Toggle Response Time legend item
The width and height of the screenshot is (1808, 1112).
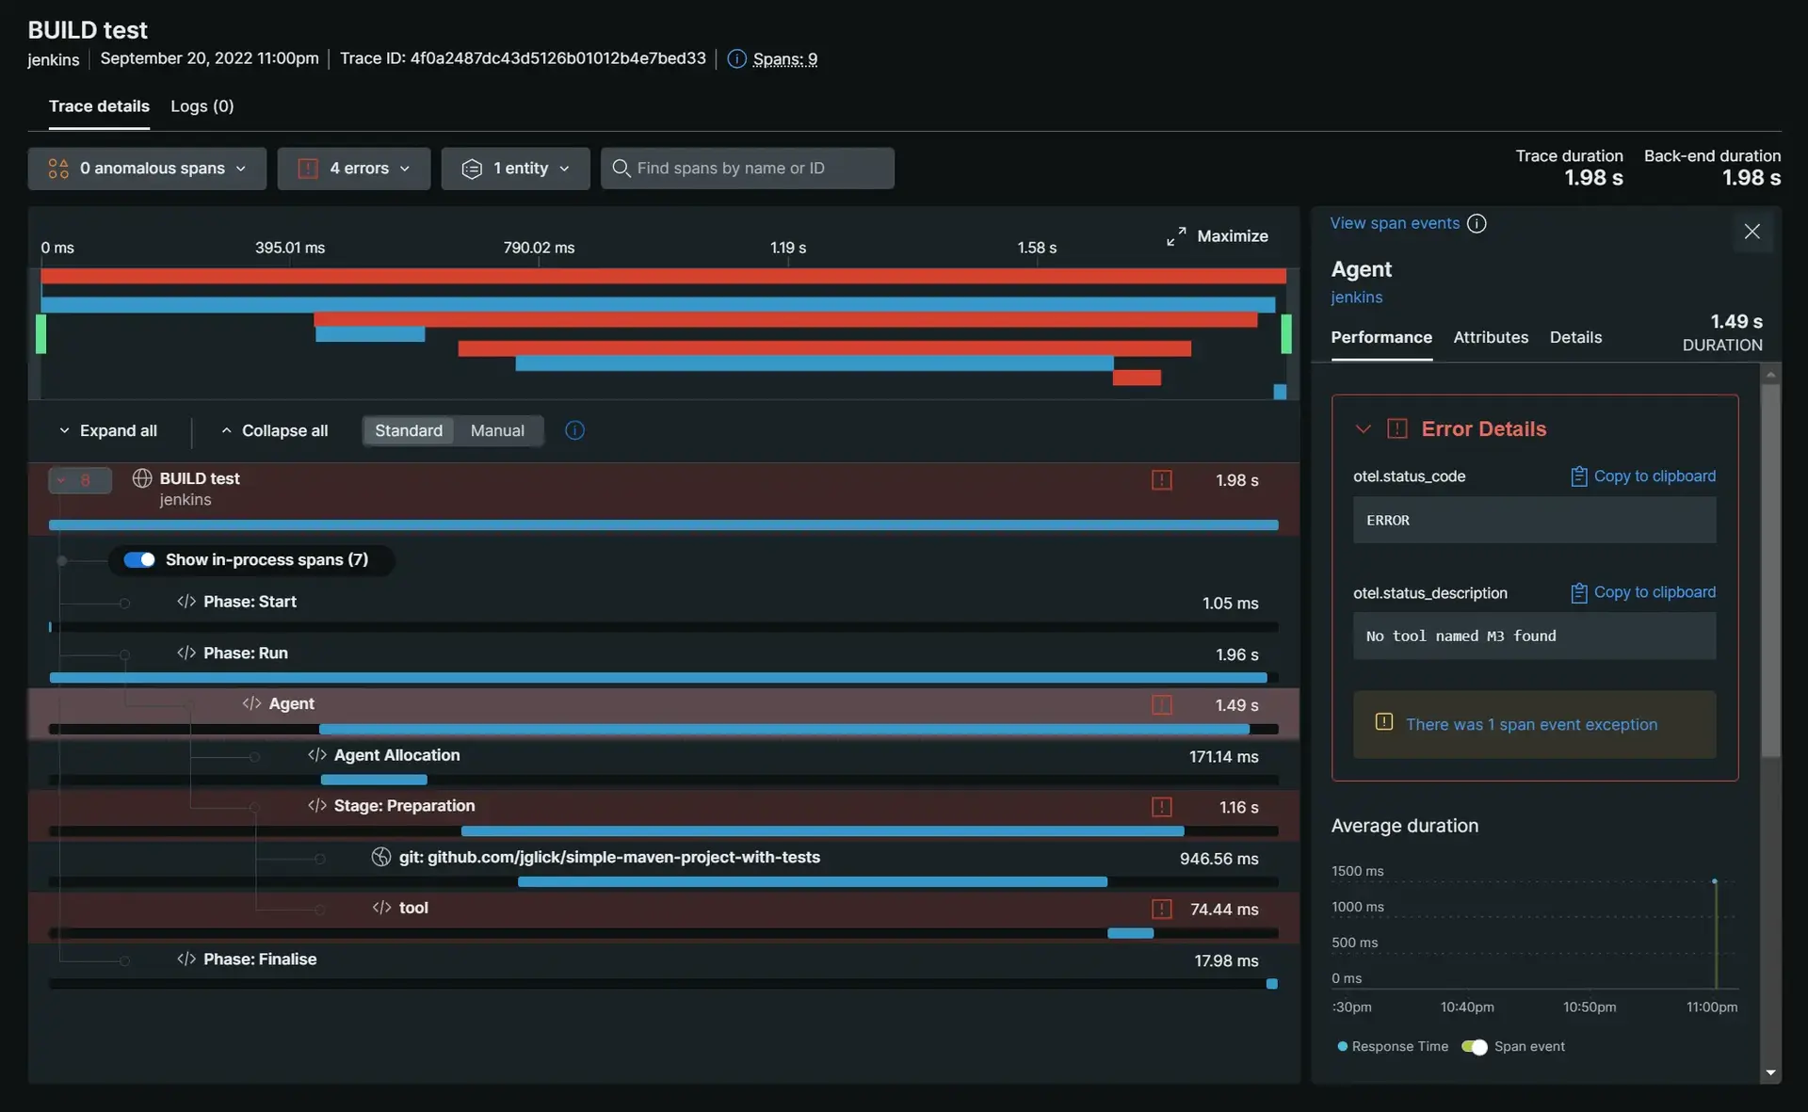point(1393,1047)
